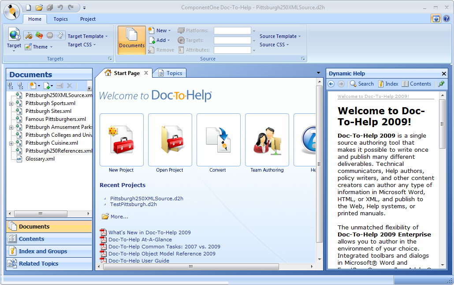Image resolution: width=454 pixels, height=285 pixels.
Task: Open What's New in Doc-To-Help 2009
Action: 149,232
